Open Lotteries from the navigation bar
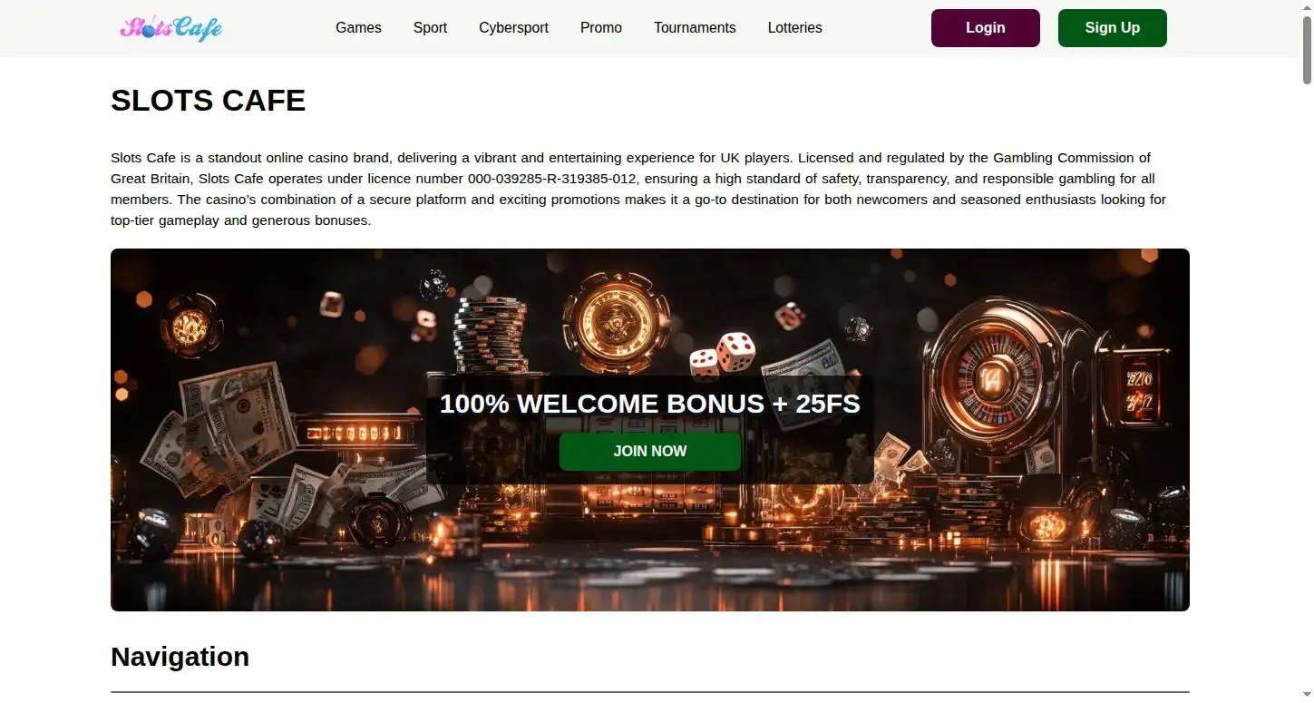Viewport: 1314px width, 703px height. [794, 28]
